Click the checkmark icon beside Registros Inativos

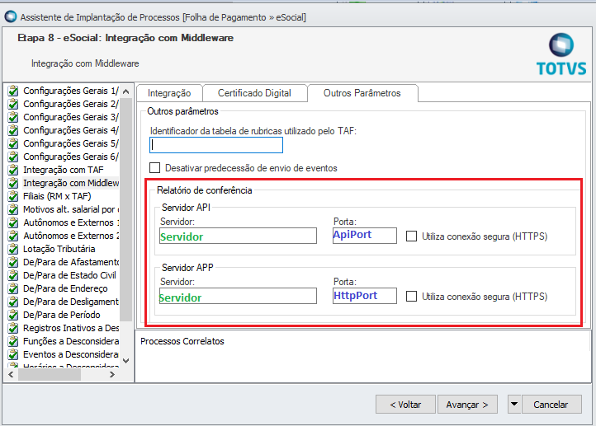[x=13, y=328]
